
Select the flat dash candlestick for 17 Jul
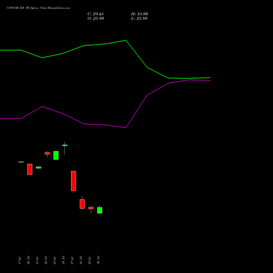click(21, 162)
